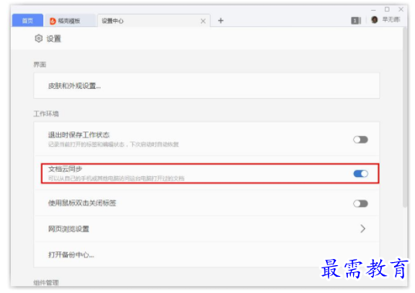The height and width of the screenshot is (293, 415).
Task: Click the vertical scrollbar on the right
Action: coord(405,118)
